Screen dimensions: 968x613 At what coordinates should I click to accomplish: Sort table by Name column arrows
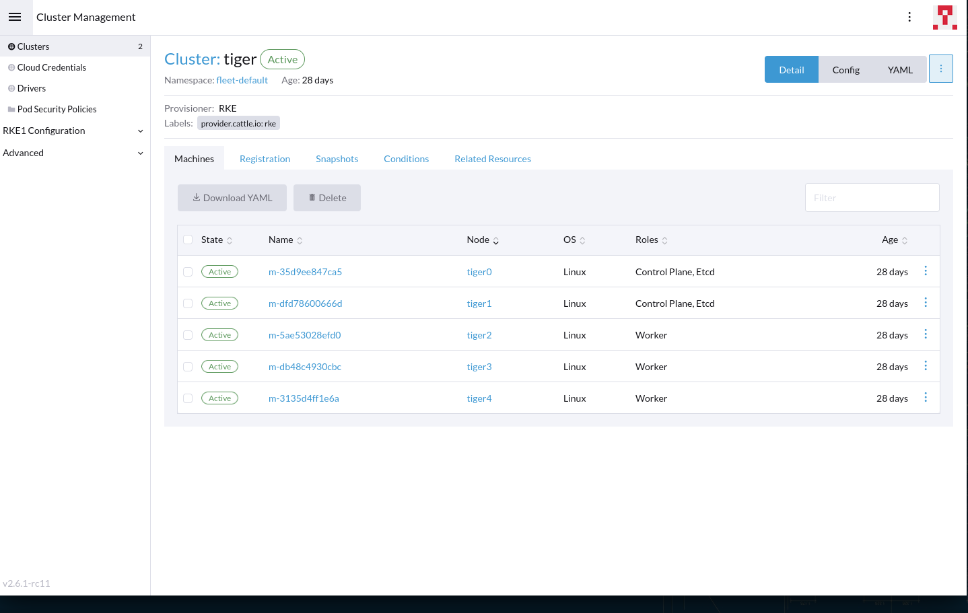[x=300, y=240]
